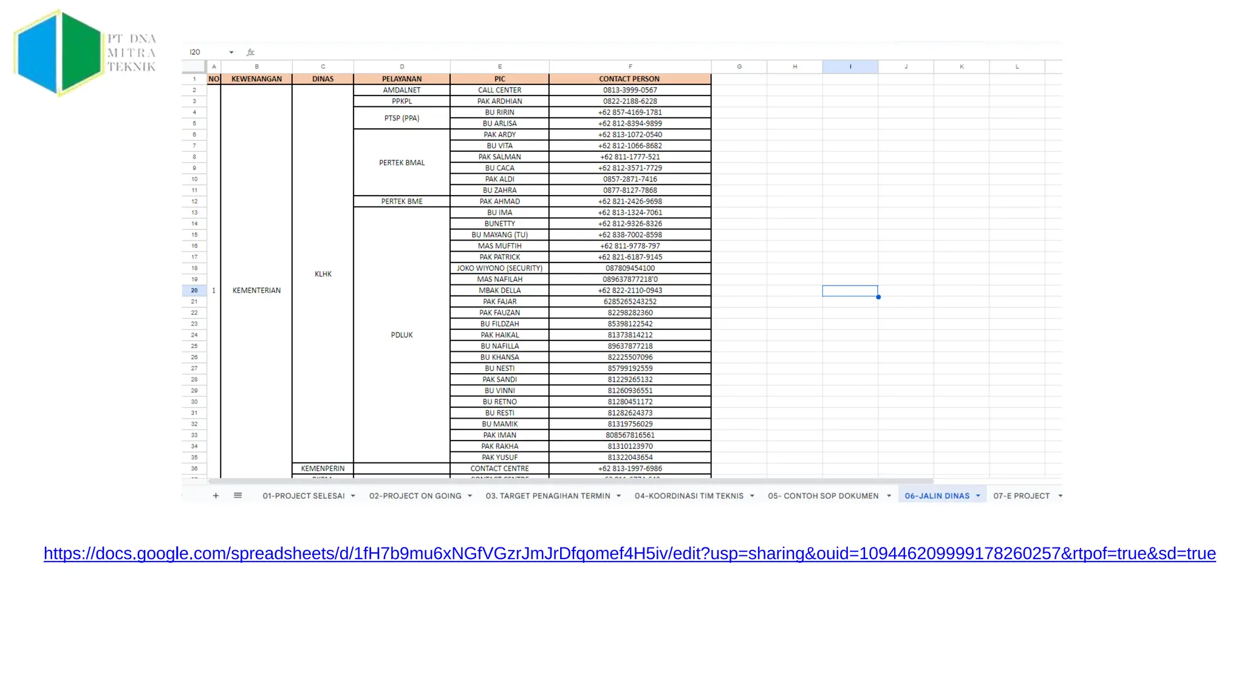1244x700 pixels.
Task: Open the 04-KOORDINASI TIM TEKNIS tab arrow
Action: 752,496
